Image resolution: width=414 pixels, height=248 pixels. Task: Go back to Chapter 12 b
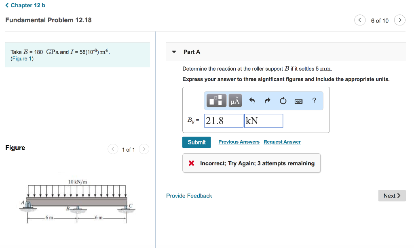coord(25,5)
